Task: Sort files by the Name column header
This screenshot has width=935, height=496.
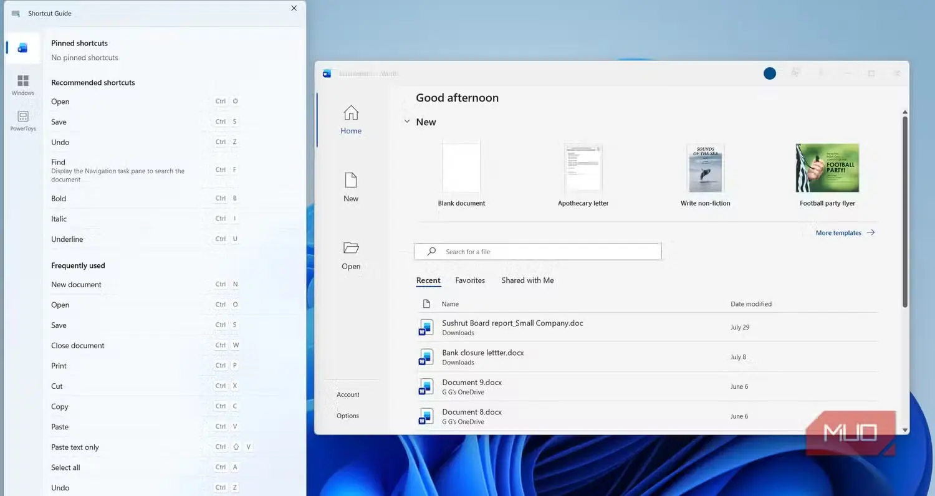Action: [450, 304]
